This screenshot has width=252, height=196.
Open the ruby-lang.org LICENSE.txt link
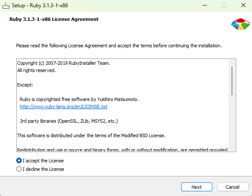[64, 107]
